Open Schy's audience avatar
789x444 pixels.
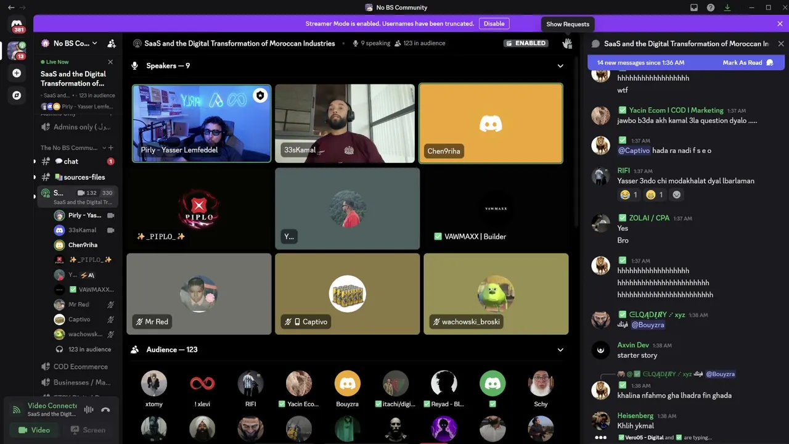pos(541,384)
